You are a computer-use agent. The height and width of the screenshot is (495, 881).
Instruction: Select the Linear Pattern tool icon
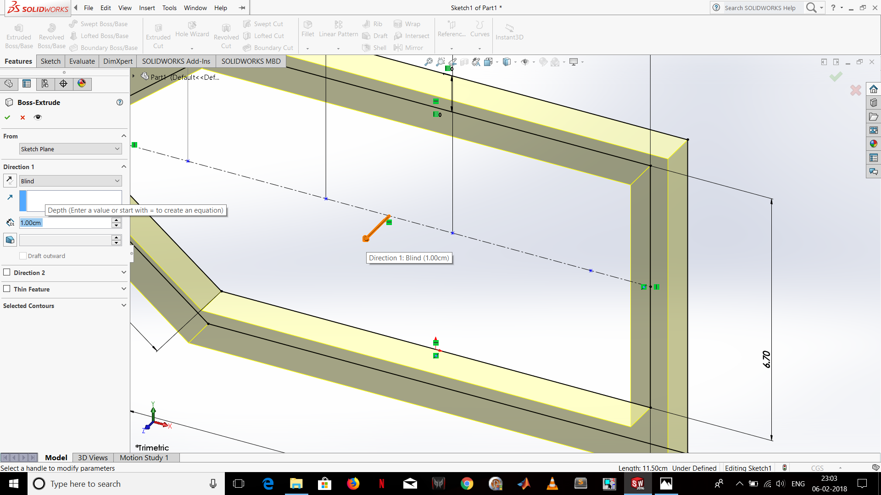click(338, 24)
